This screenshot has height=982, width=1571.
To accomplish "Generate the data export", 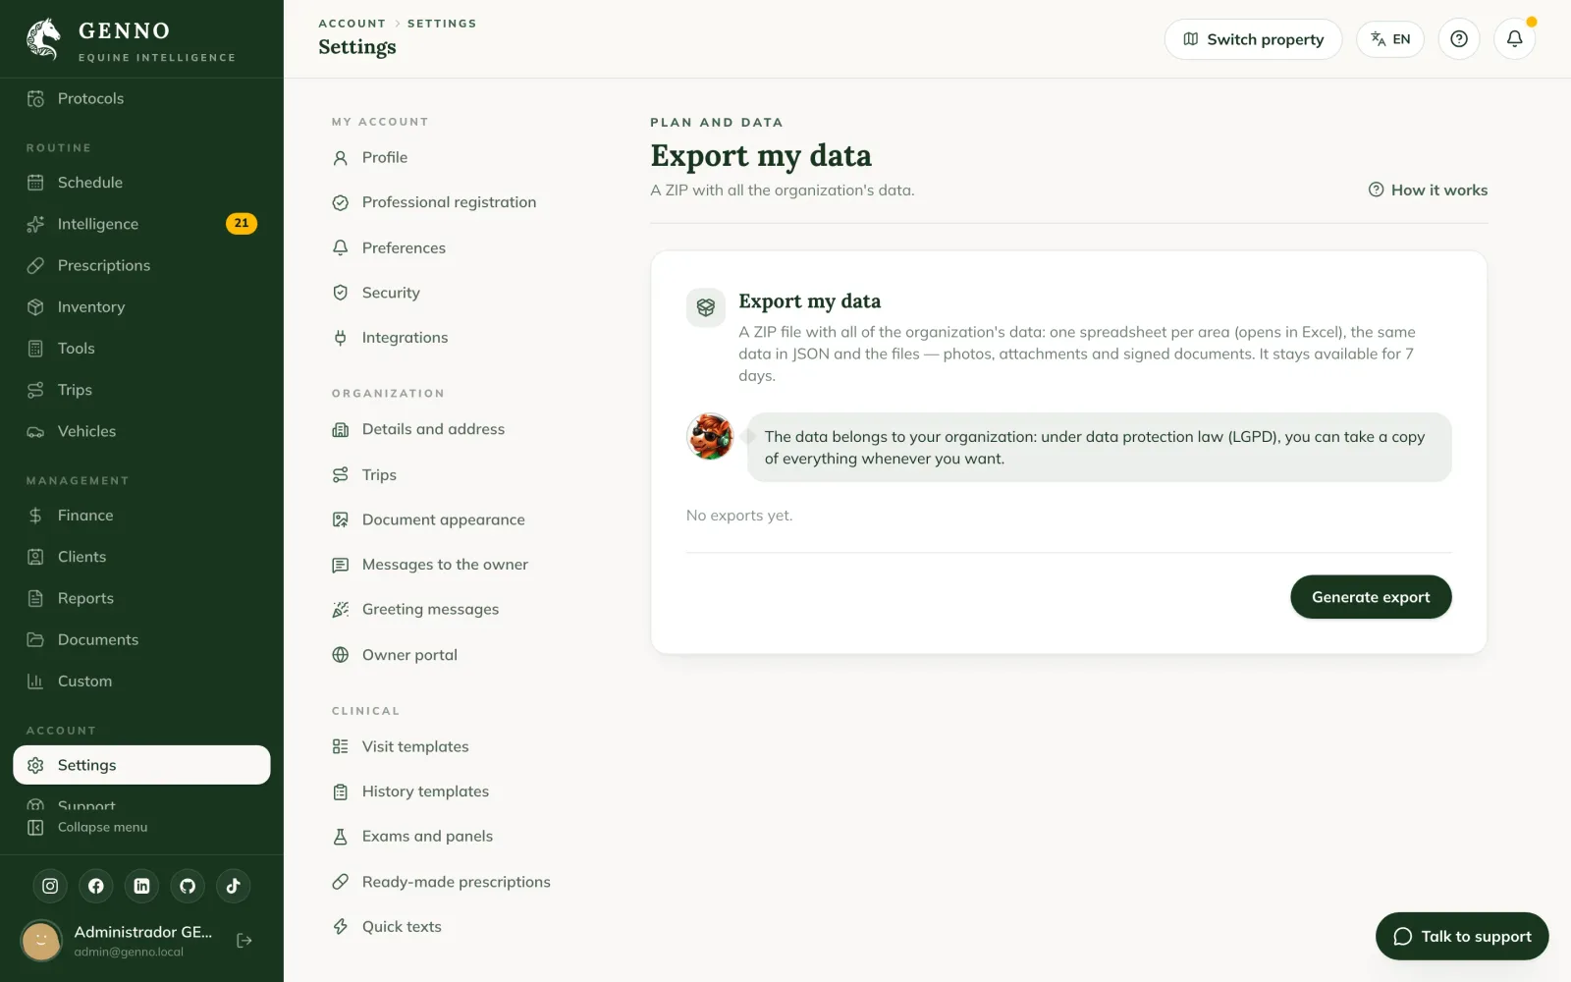I will 1371,597.
